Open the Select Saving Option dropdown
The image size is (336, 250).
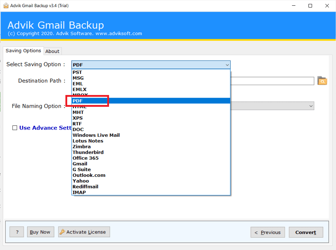(227, 65)
